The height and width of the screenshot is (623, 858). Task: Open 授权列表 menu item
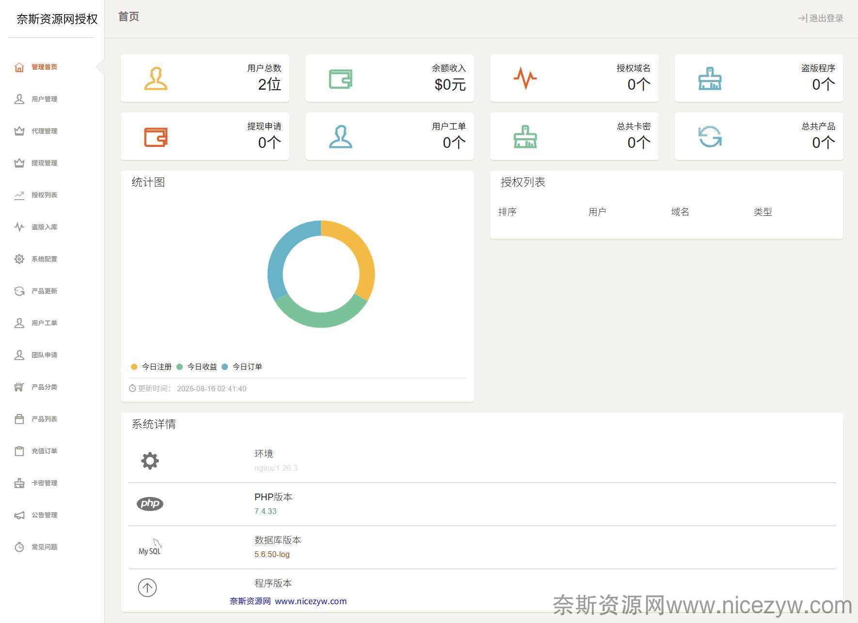[44, 195]
